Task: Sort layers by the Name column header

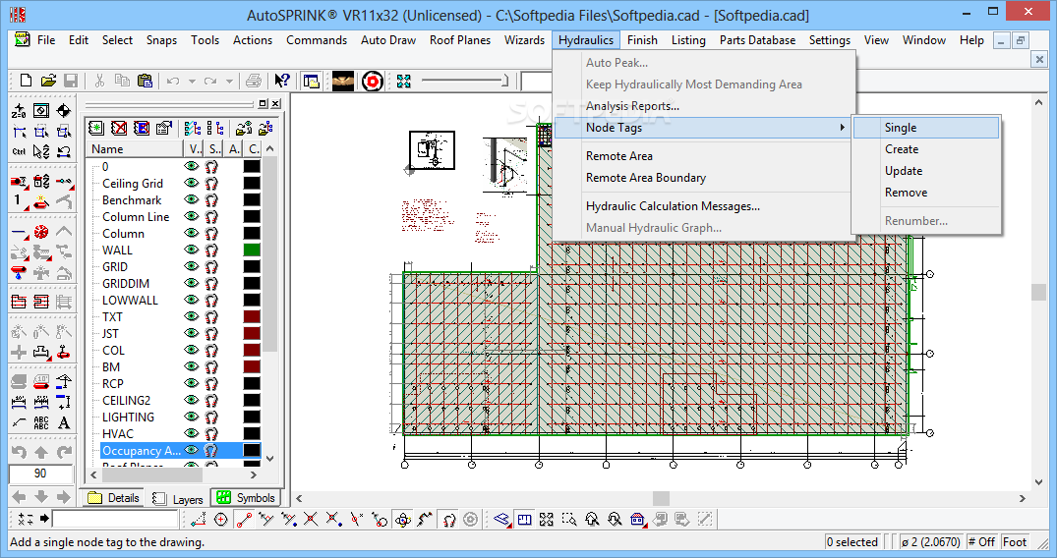Action: 136,149
